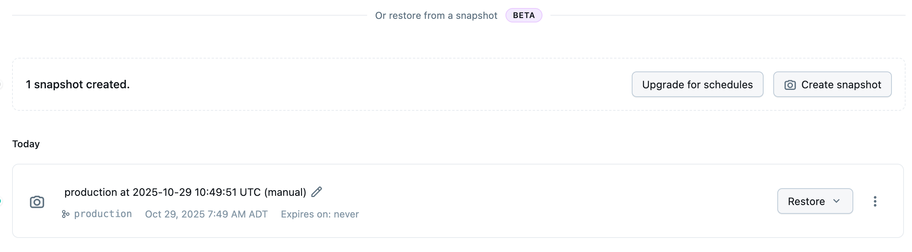The height and width of the screenshot is (252, 912).
Task: Click the Today section heading
Action: click(x=26, y=144)
